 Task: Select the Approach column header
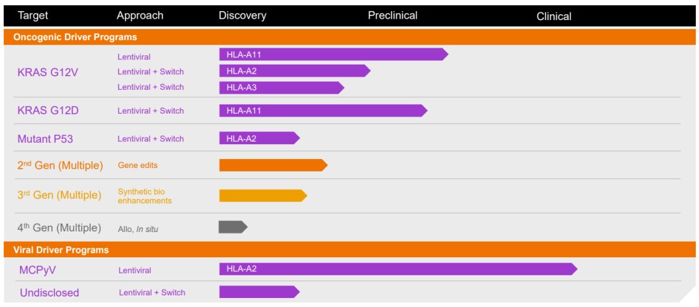click(140, 16)
